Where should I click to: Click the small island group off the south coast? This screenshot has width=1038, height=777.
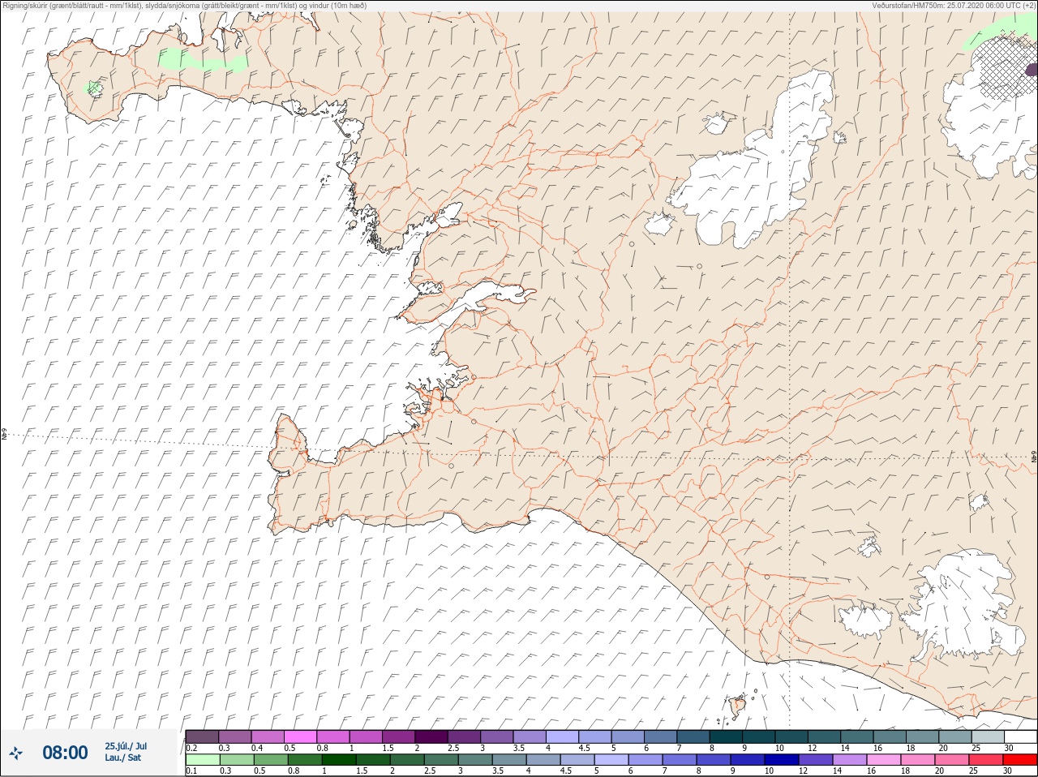(x=738, y=706)
